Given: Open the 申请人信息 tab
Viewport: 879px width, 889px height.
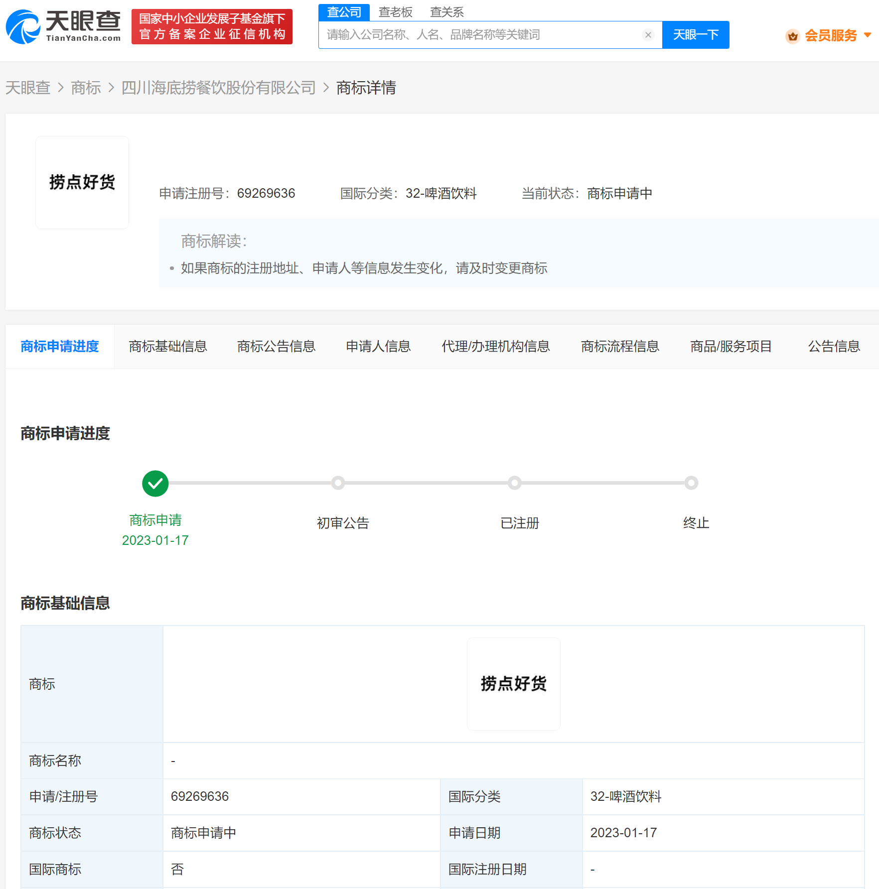Looking at the screenshot, I should tap(378, 346).
